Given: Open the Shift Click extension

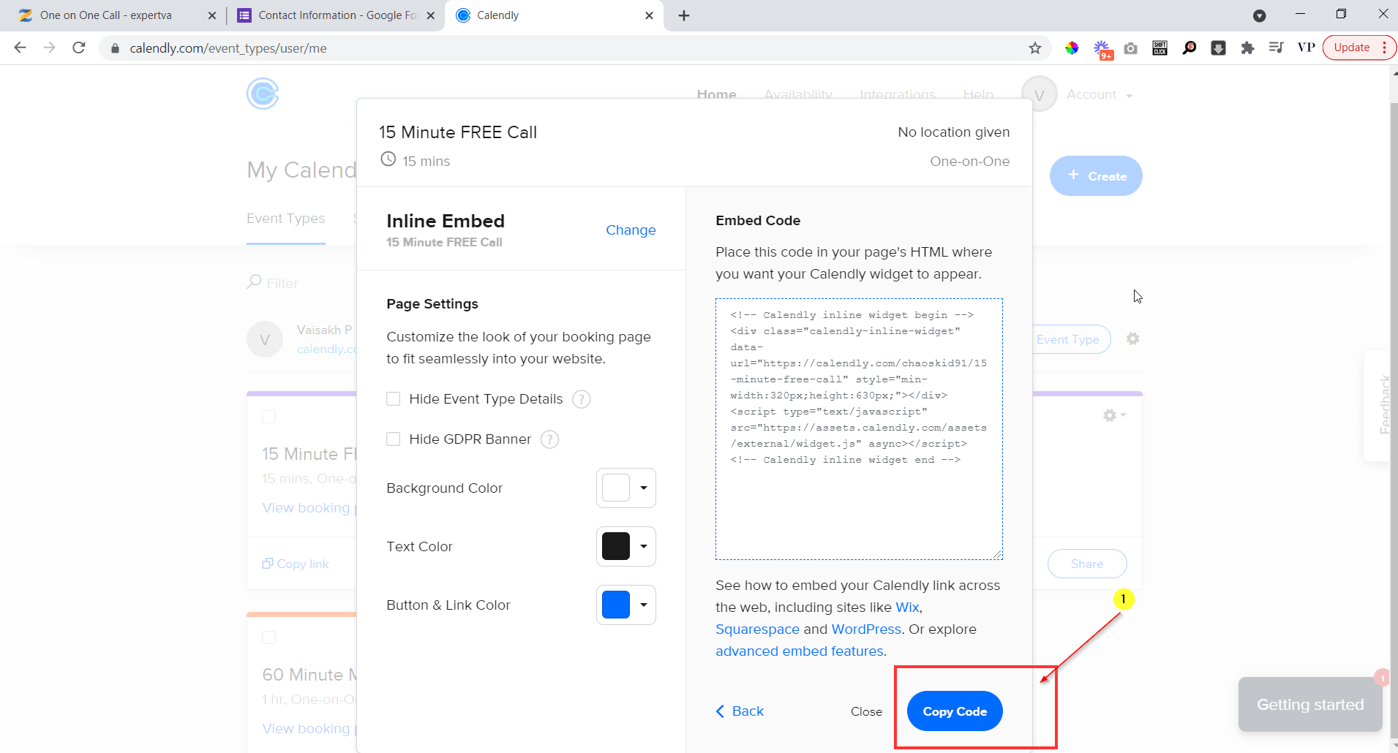Looking at the screenshot, I should point(1160,48).
